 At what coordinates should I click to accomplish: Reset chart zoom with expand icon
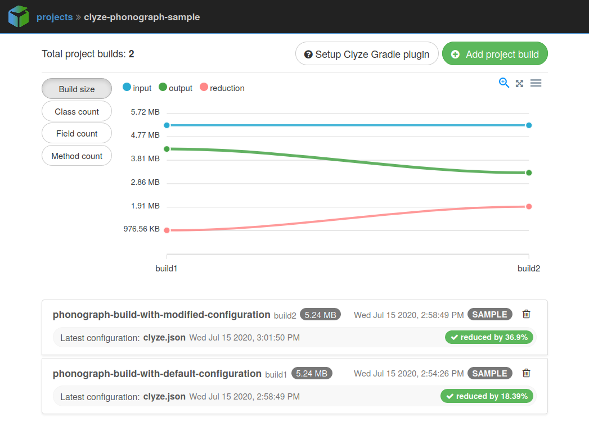tap(519, 83)
